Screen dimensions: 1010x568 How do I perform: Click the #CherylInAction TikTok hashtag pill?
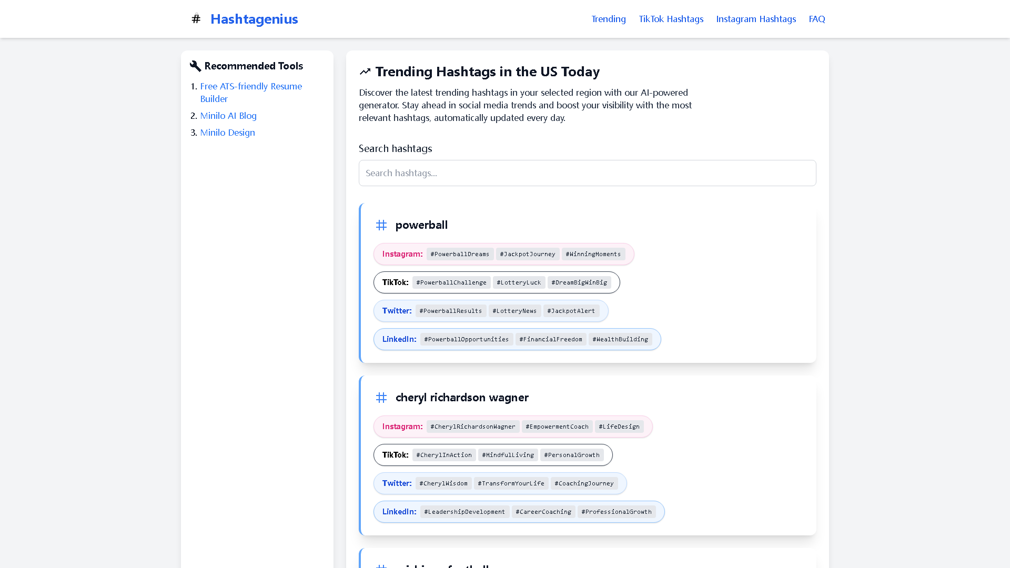point(443,454)
